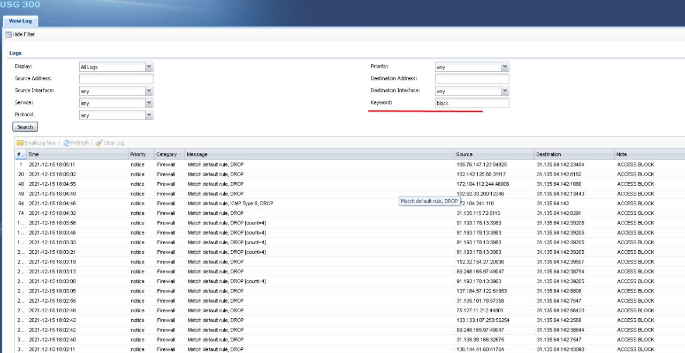Click the Search button
This screenshot has width=685, height=353.
pyautogui.click(x=25, y=127)
